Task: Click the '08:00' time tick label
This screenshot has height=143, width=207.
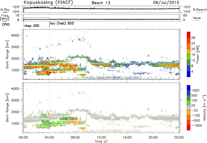Action: [75, 138]
